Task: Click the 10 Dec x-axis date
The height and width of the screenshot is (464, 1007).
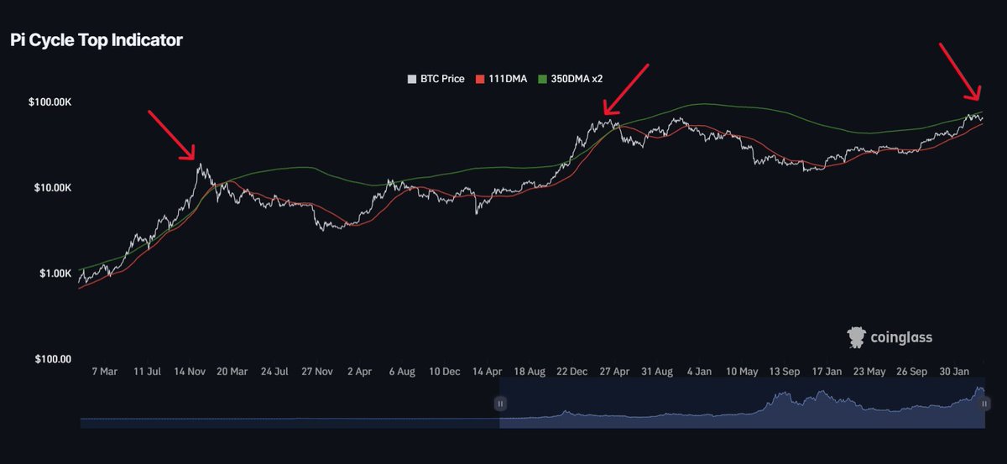Action: [444, 371]
